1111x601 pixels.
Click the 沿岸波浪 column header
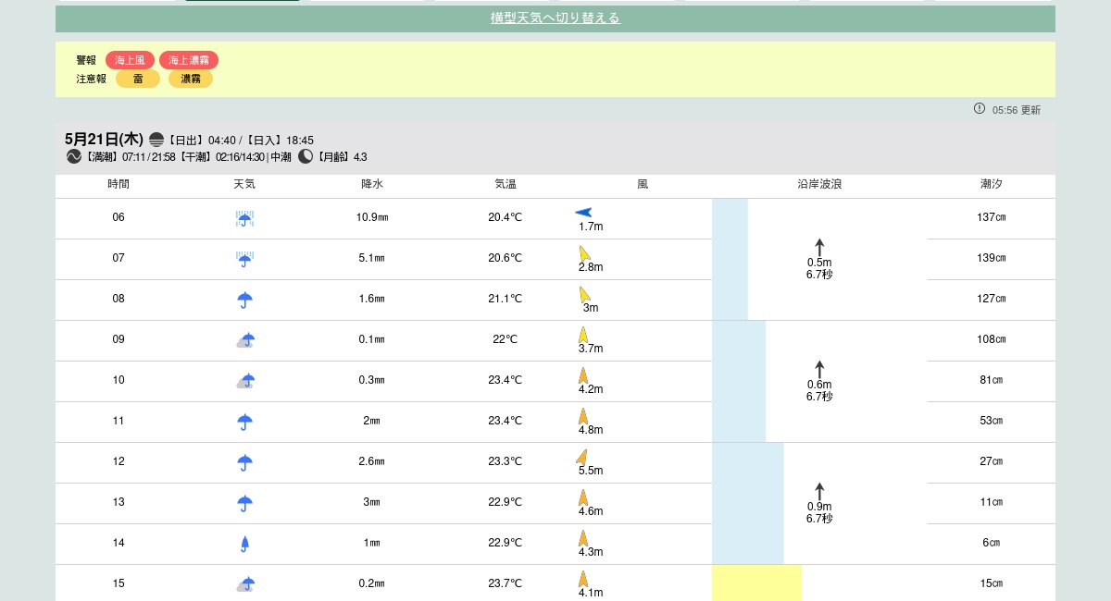coord(819,184)
